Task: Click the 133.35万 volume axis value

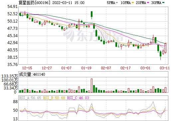Action: click(x=10, y=76)
